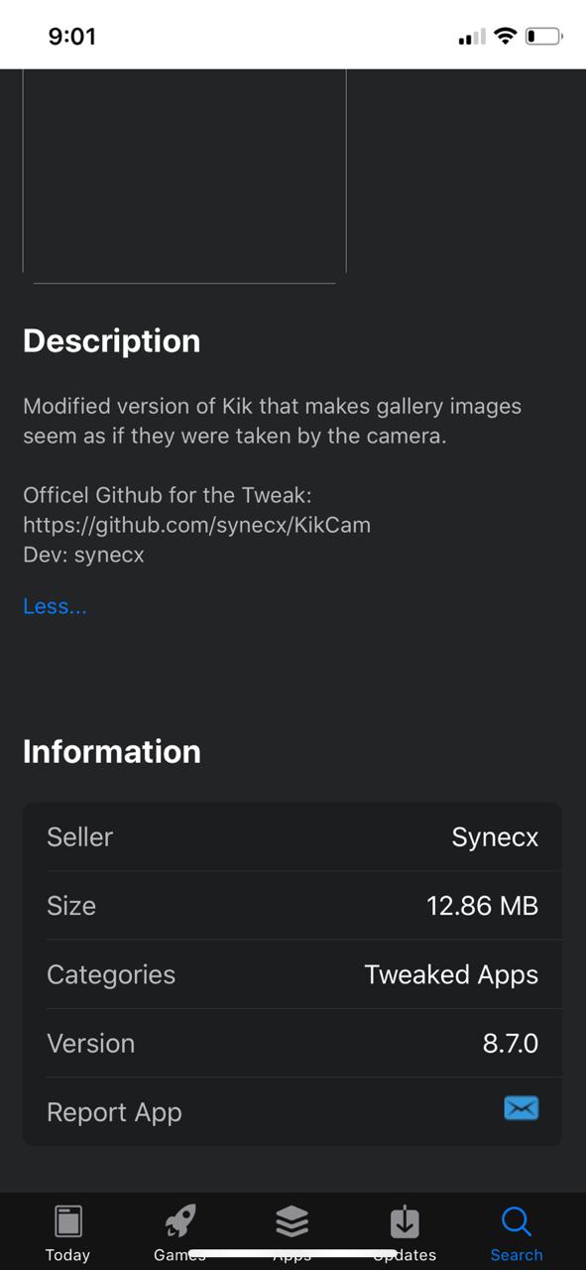Tap the battery indicator in status bar

[543, 37]
